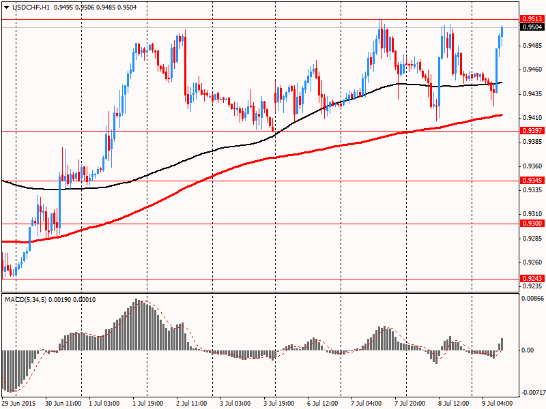Select the red 0.9300 price level label
The width and height of the screenshot is (546, 409).
[532, 224]
